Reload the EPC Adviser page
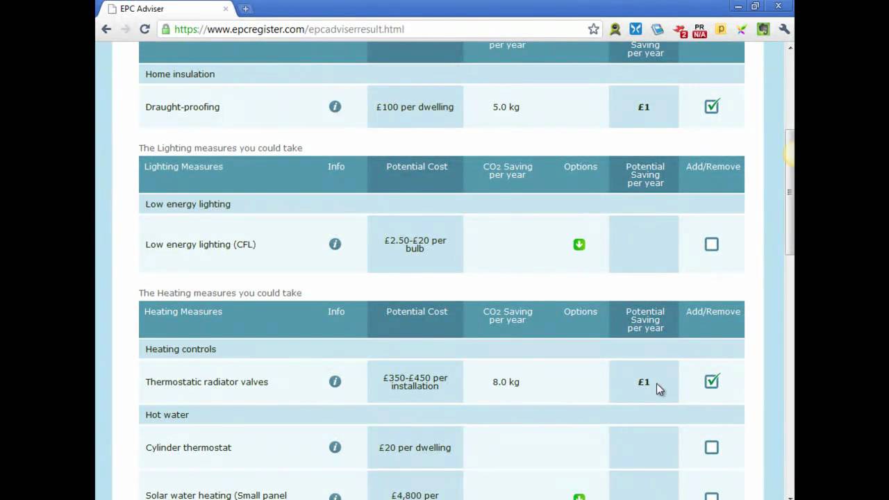 [144, 29]
